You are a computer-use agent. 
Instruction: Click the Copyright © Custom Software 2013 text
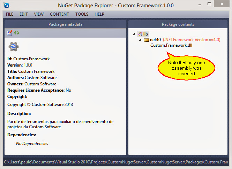click(40, 105)
